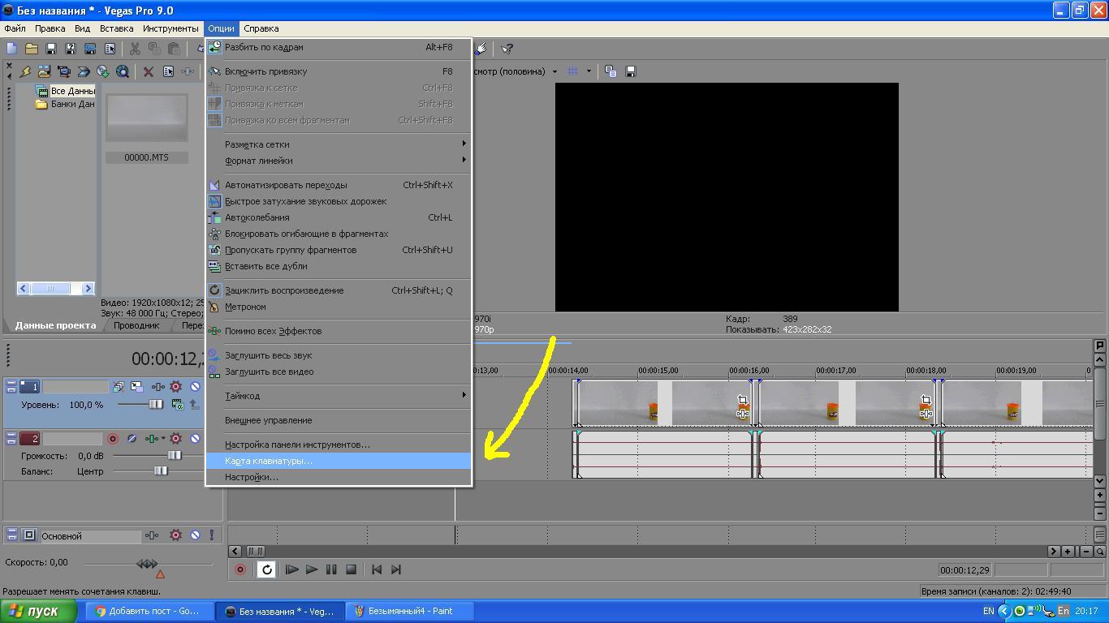Open Настройка панели инструментов entry
This screenshot has width=1109, height=623.
[x=338, y=445]
